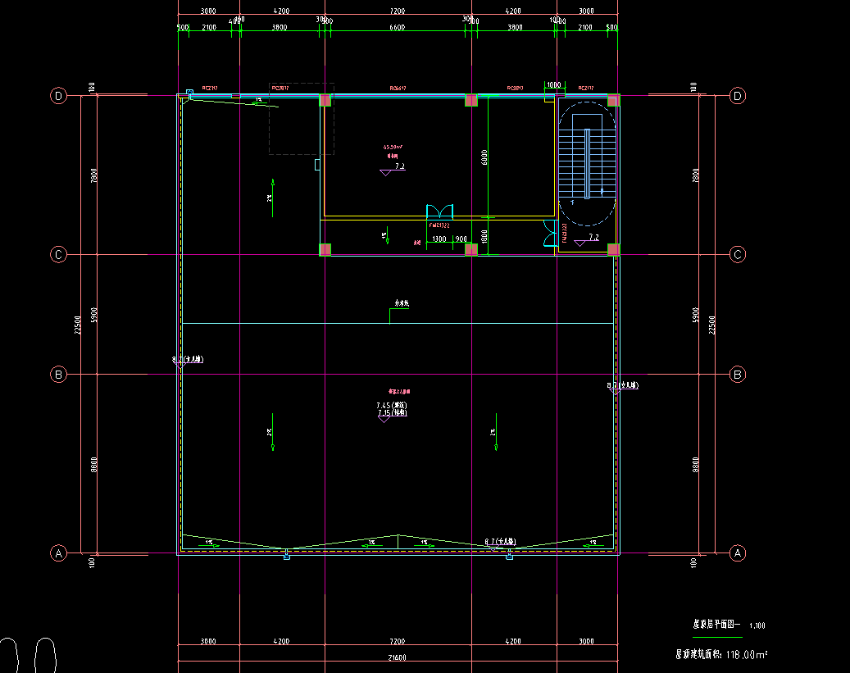This screenshot has width=850, height=673.
Task: Click the cyan double door above FM label
Action: click(x=439, y=211)
